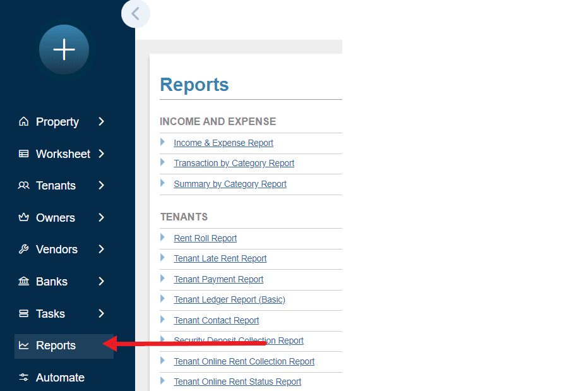Click the Automate sliders icon

24,377
